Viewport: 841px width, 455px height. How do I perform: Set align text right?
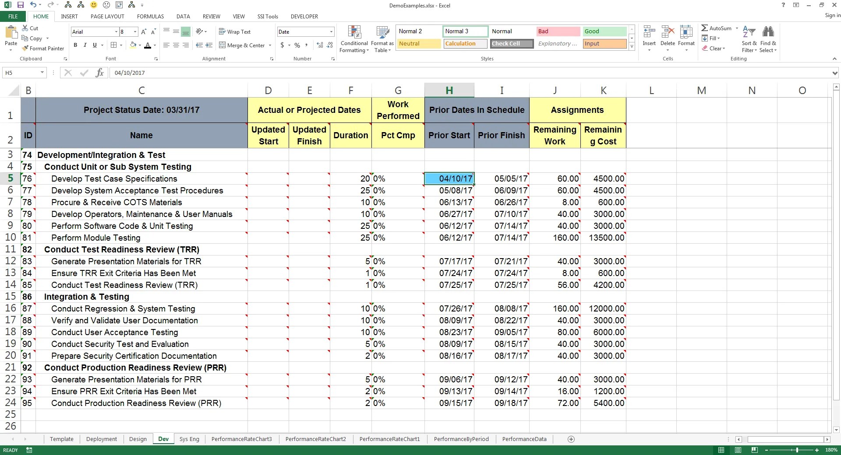[186, 45]
